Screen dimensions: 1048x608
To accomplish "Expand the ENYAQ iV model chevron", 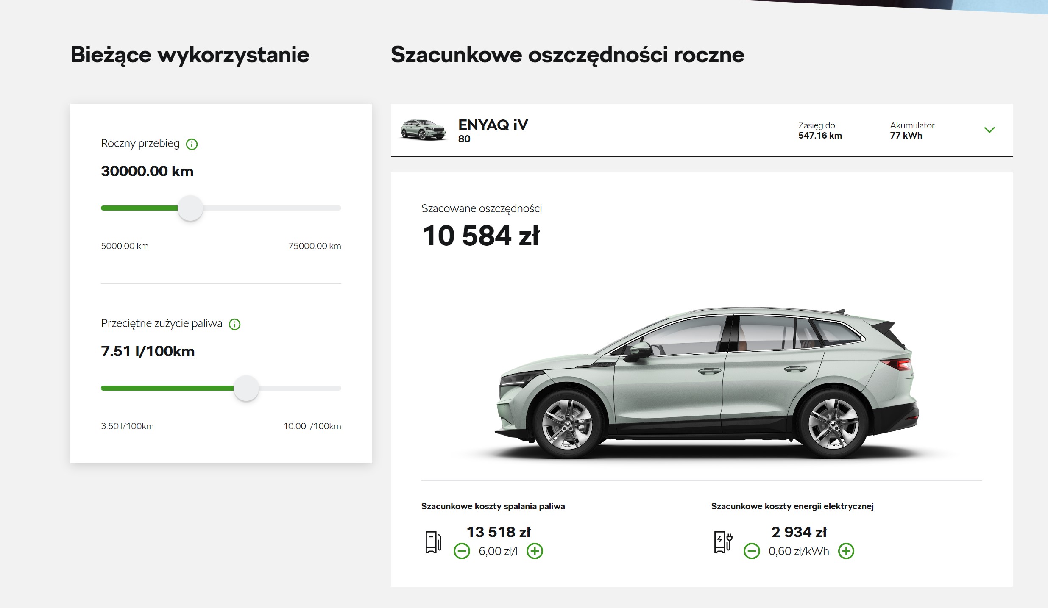I will pos(989,130).
